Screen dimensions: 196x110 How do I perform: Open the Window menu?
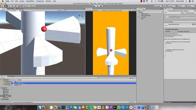[x=48, y=1]
